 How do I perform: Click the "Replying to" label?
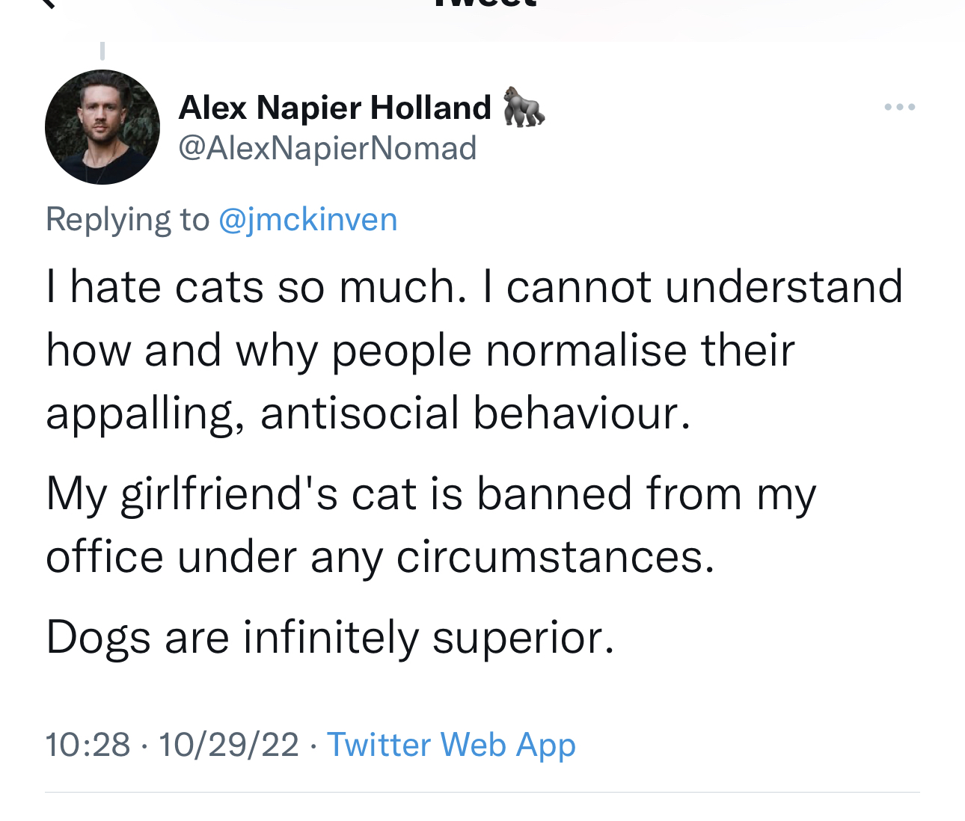(x=127, y=220)
